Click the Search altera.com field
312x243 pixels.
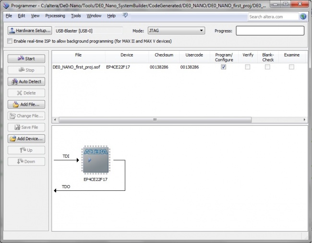[x=273, y=17]
